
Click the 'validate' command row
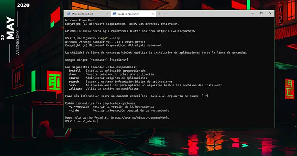[x=104, y=89]
